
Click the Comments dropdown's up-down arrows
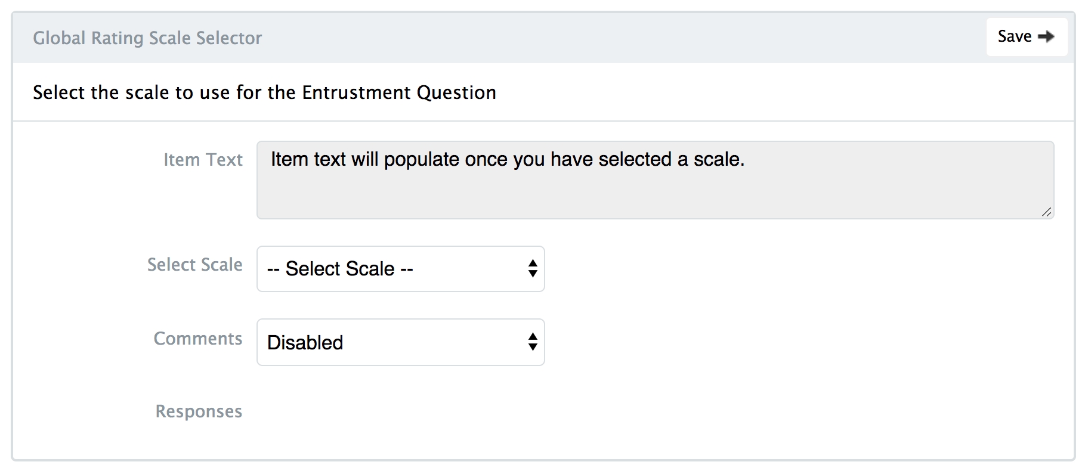click(533, 342)
